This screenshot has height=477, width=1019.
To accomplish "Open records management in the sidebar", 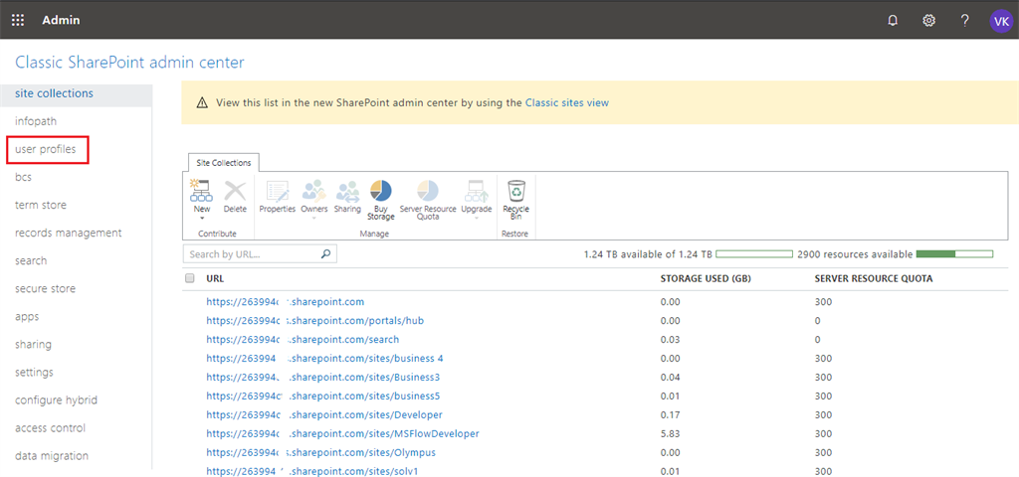I will pos(69,233).
